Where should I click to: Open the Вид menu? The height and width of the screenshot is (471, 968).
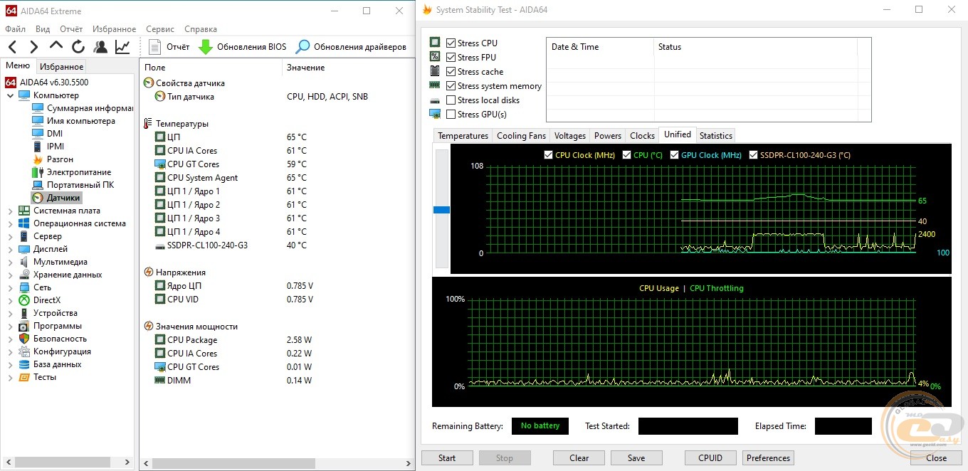coord(43,29)
